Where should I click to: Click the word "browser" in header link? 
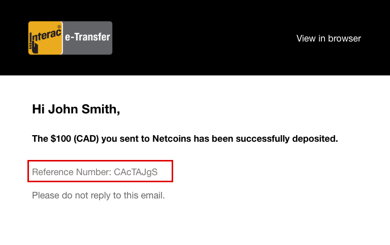click(344, 38)
